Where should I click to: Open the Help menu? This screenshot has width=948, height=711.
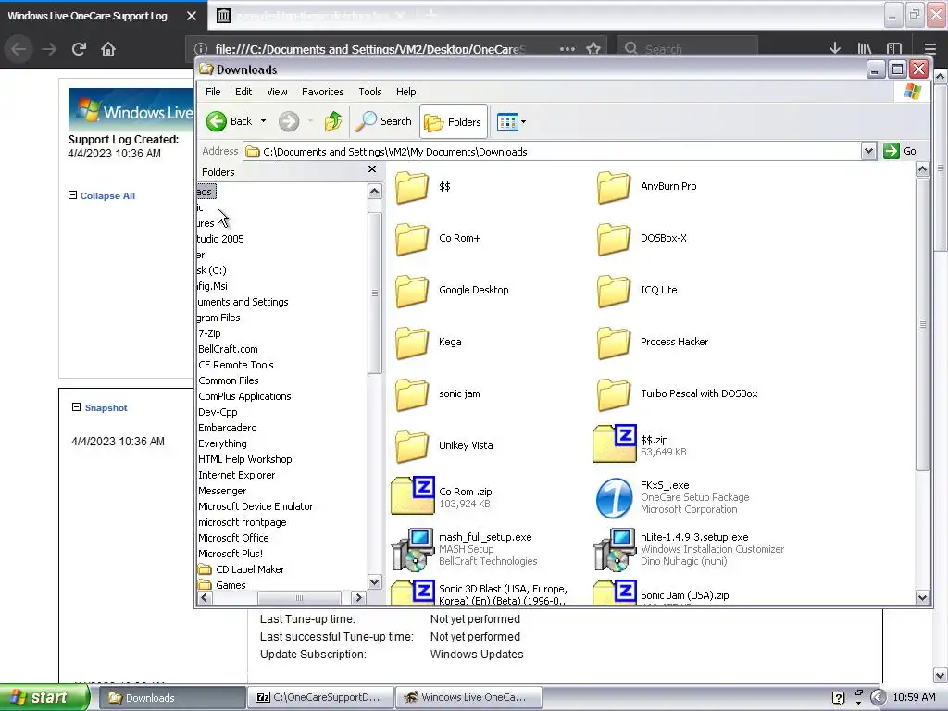[x=406, y=92]
